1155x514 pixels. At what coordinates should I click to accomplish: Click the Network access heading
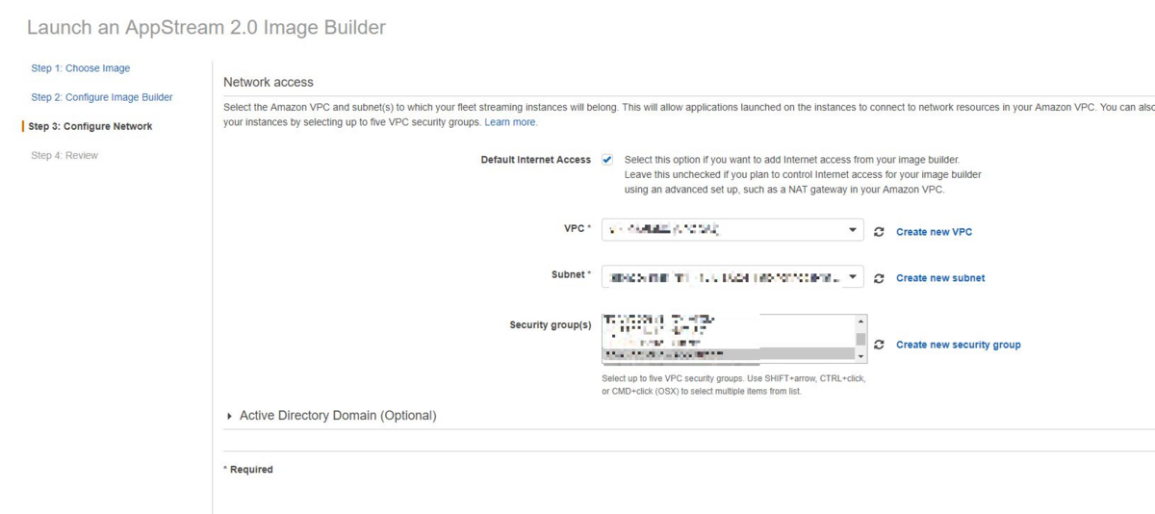coord(269,82)
